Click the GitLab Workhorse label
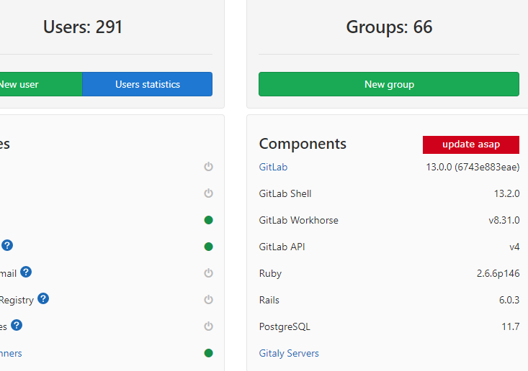The image size is (528, 371). pyautogui.click(x=298, y=220)
